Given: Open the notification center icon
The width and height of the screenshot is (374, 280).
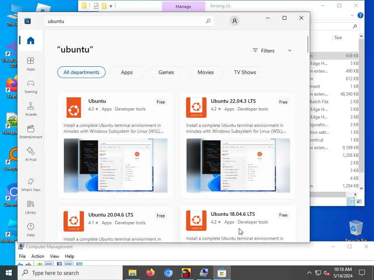Looking at the screenshot, I should point(362,273).
